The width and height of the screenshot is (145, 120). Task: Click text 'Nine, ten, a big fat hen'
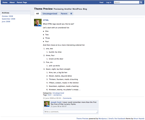[x=58, y=72]
